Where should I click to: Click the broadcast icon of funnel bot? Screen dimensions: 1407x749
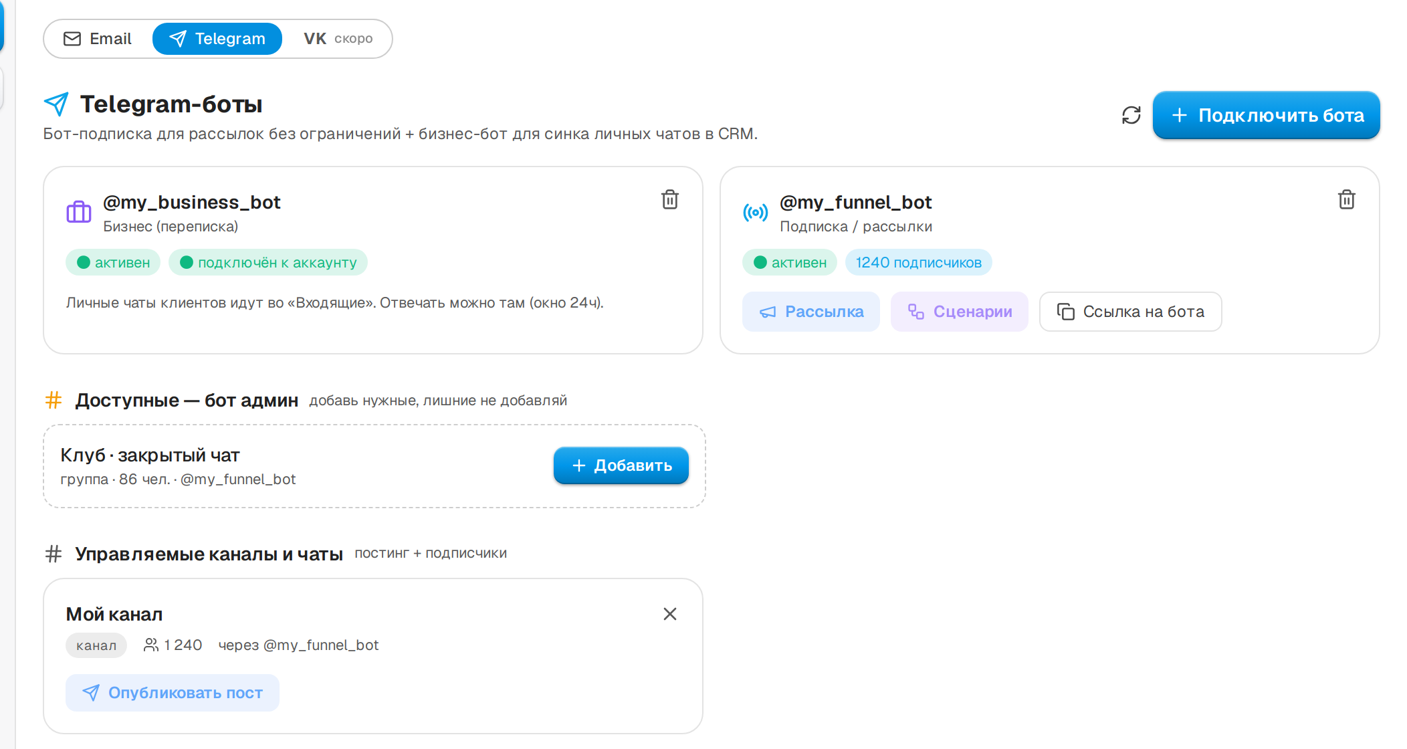[x=756, y=213]
